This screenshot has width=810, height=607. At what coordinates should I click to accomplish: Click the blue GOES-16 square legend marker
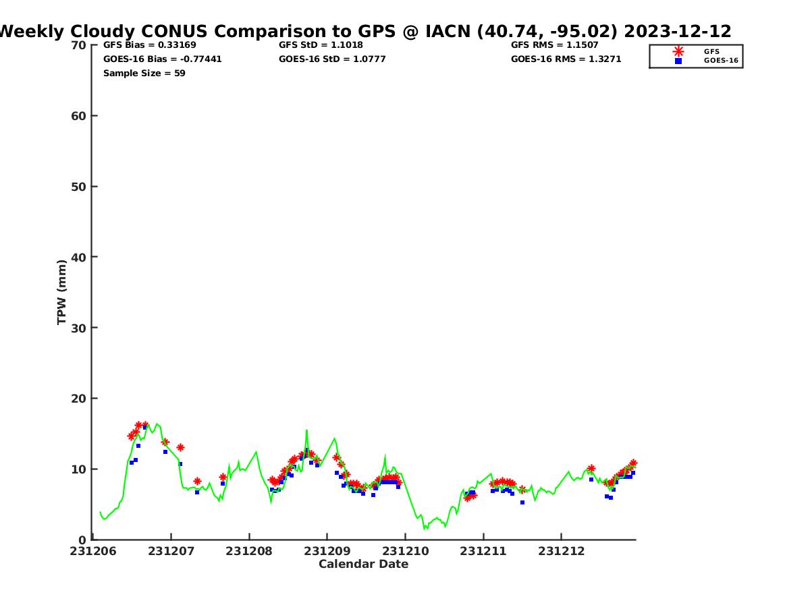click(678, 61)
